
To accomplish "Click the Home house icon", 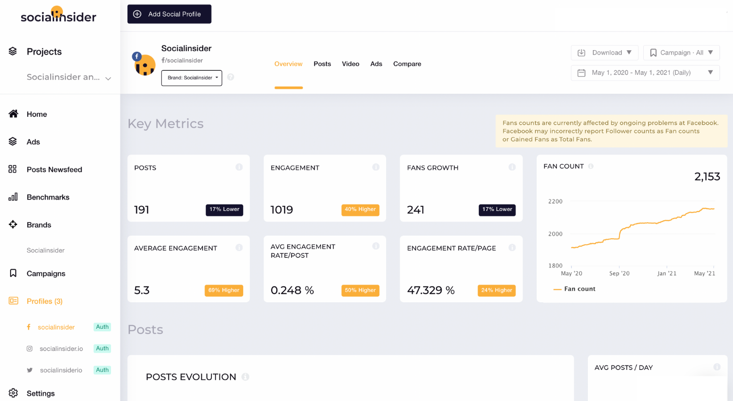I will pos(14,114).
